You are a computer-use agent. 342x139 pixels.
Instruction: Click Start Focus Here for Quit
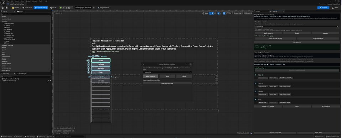point(285,103)
